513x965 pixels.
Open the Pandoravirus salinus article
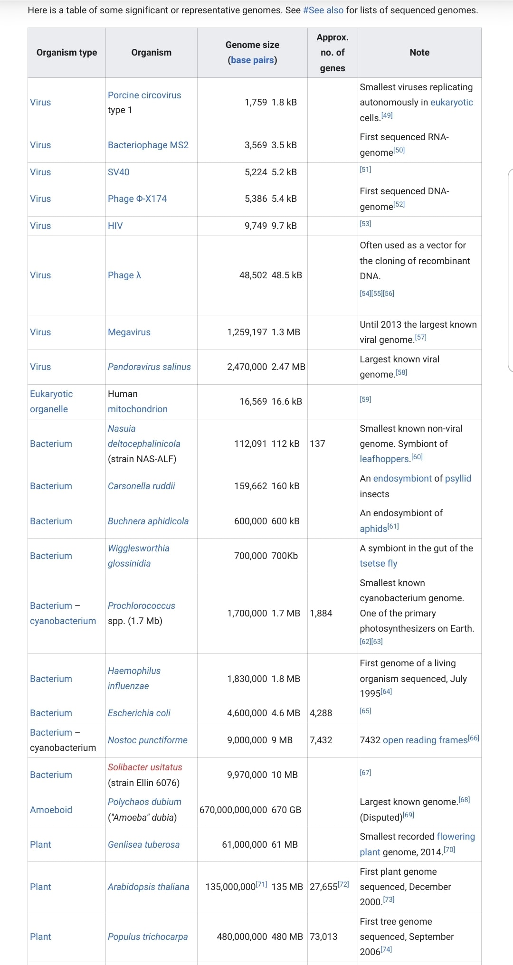pos(149,367)
